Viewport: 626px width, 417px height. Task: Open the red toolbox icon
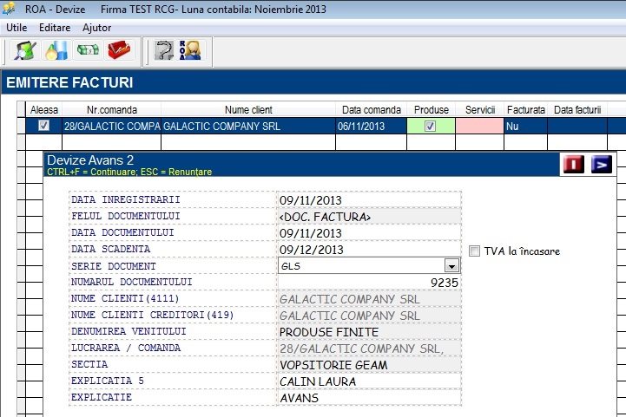[119, 50]
